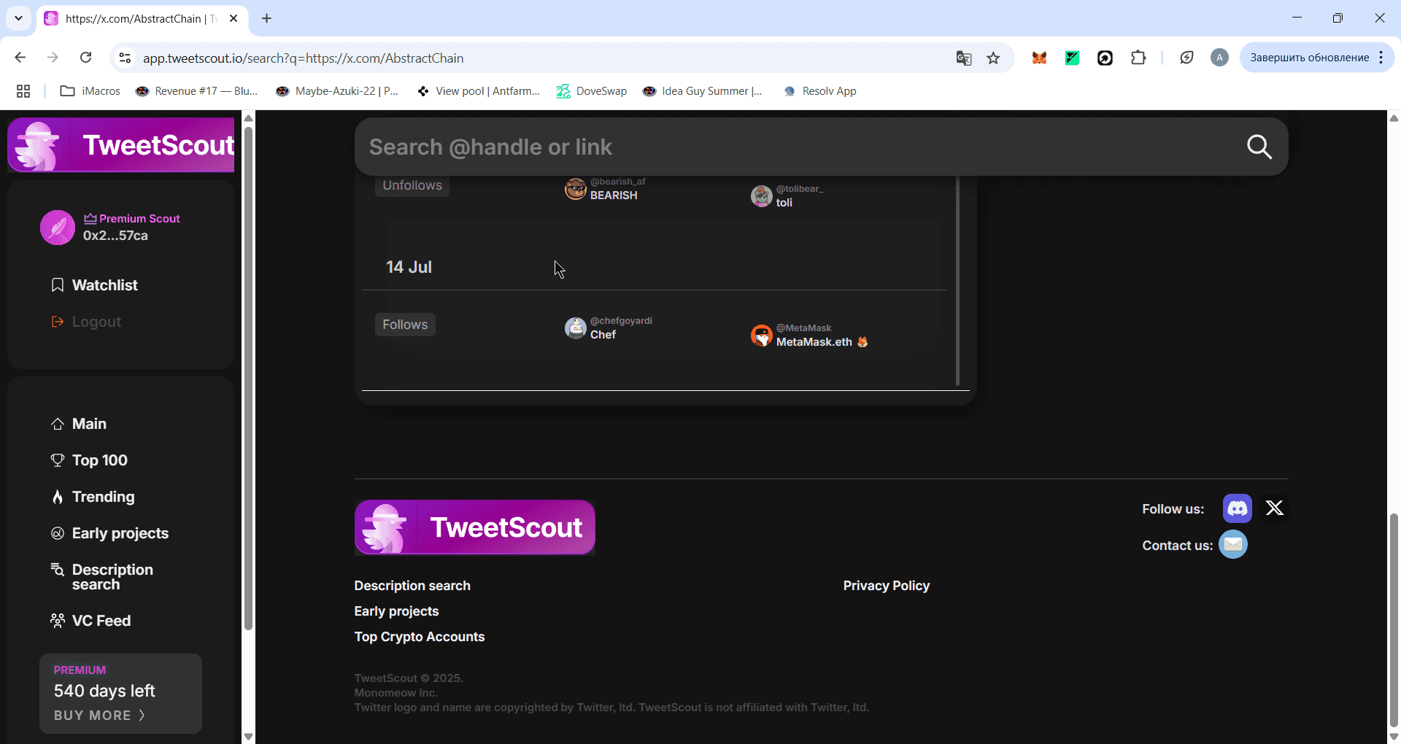Open toli account avatar
The height and width of the screenshot is (744, 1401).
pyautogui.click(x=762, y=195)
